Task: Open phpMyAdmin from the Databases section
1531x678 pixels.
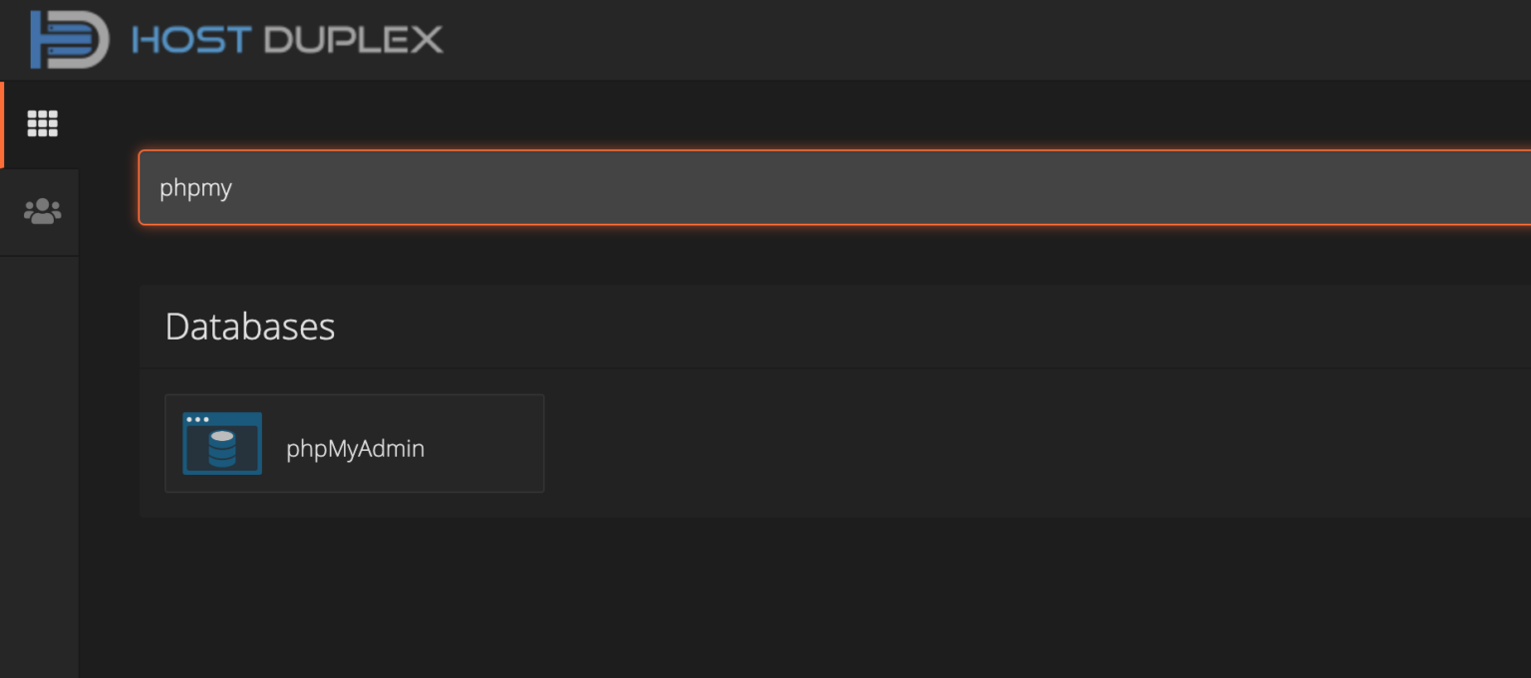Action: [x=354, y=443]
